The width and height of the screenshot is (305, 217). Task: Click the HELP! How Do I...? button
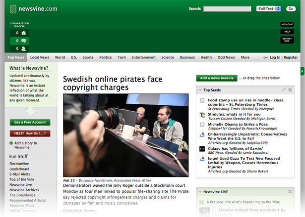pyautogui.click(x=30, y=133)
